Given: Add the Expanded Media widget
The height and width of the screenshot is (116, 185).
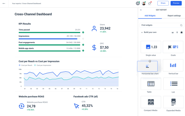Looking at the screenshot, I should point(173,102).
